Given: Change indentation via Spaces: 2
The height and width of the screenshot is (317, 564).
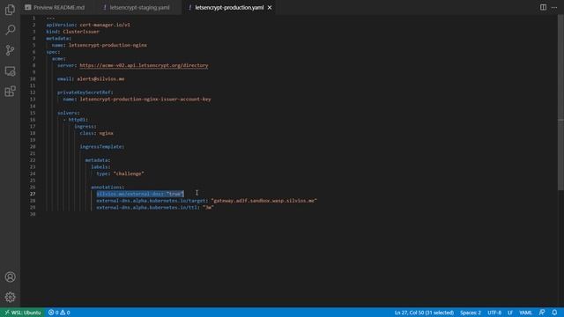Looking at the screenshot, I should pos(470,313).
